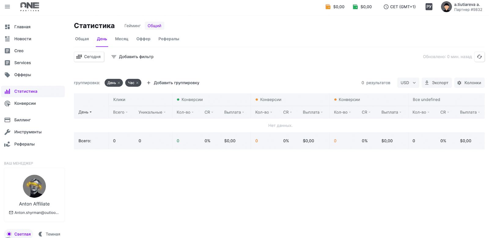Sort by Кол-во under green Конверсии

185,112
